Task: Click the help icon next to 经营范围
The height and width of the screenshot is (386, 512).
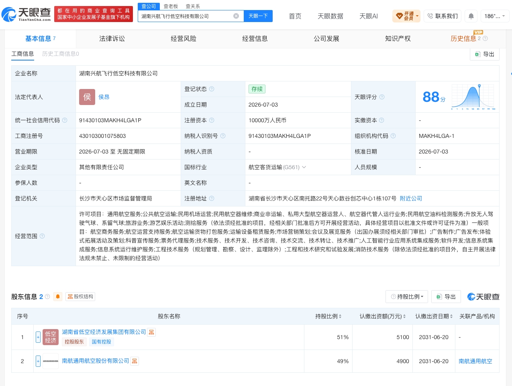Action: pos(42,236)
